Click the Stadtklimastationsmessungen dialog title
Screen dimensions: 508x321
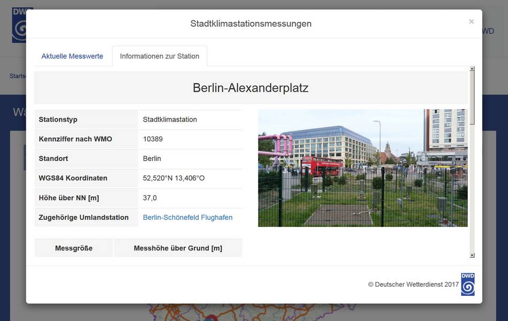coord(251,24)
